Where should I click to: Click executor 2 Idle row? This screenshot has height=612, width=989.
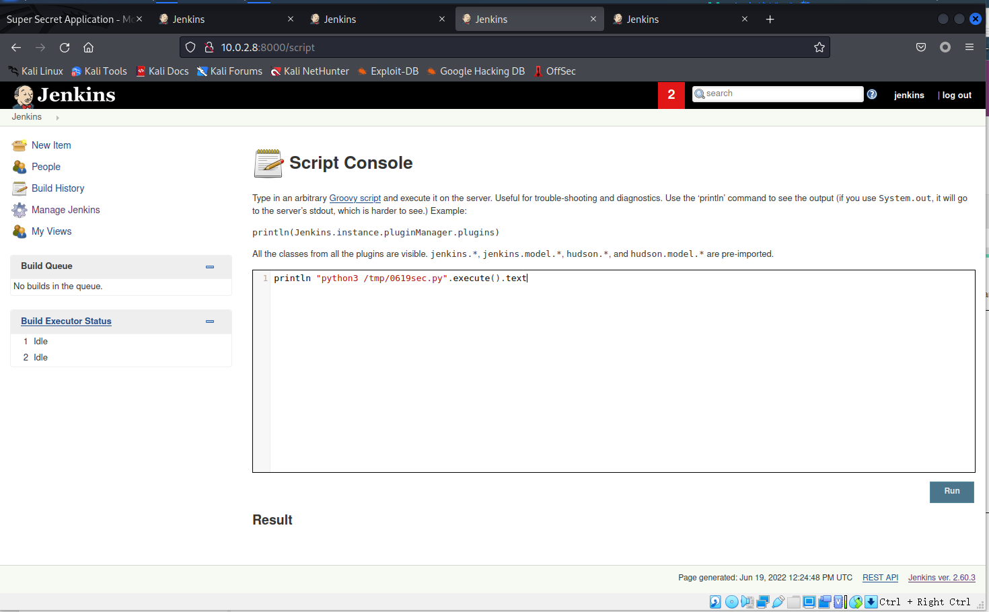tap(121, 358)
